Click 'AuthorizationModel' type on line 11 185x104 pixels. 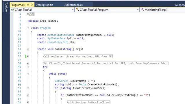(x=61, y=35)
